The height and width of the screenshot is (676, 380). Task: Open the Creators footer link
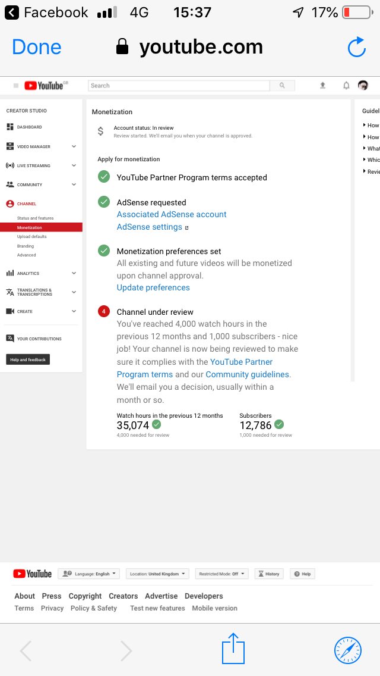[x=123, y=596]
